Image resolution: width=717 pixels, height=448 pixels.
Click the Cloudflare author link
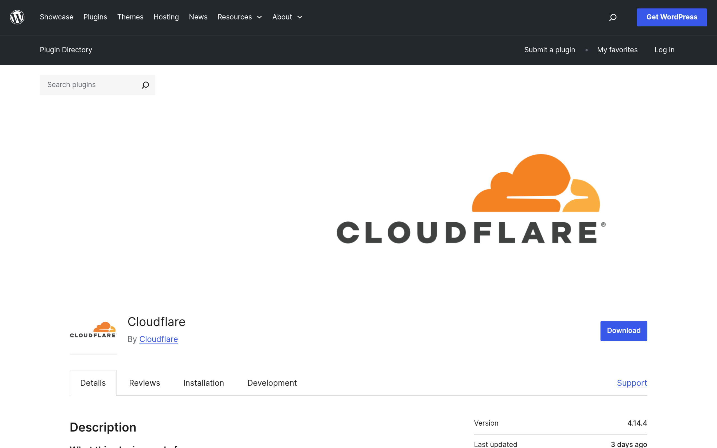click(159, 339)
